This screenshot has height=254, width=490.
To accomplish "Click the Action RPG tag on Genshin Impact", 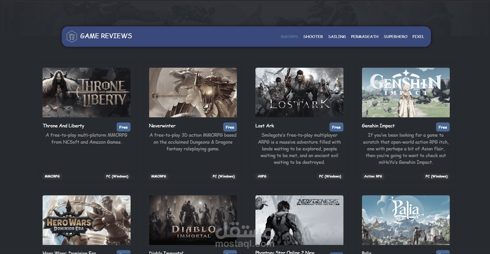I will (373, 176).
